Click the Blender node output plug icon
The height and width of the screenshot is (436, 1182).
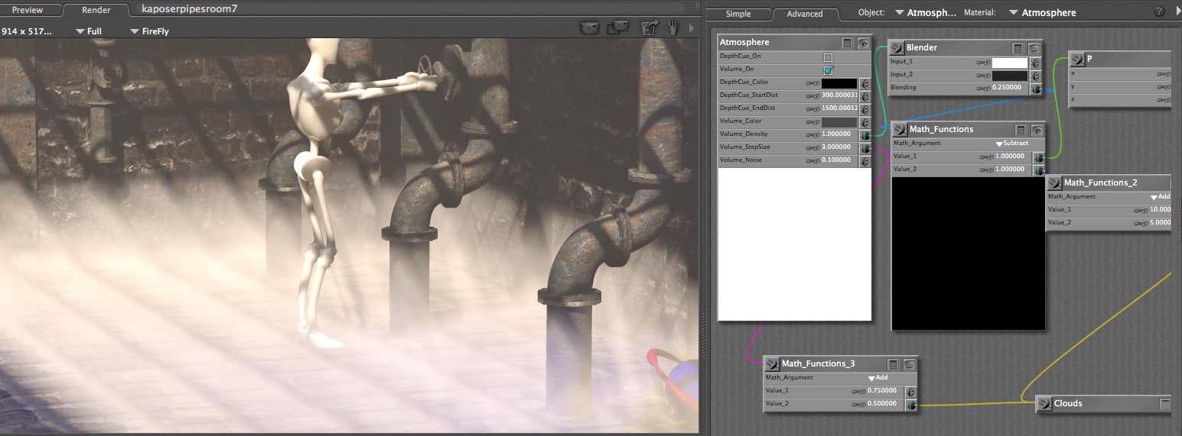click(x=897, y=47)
